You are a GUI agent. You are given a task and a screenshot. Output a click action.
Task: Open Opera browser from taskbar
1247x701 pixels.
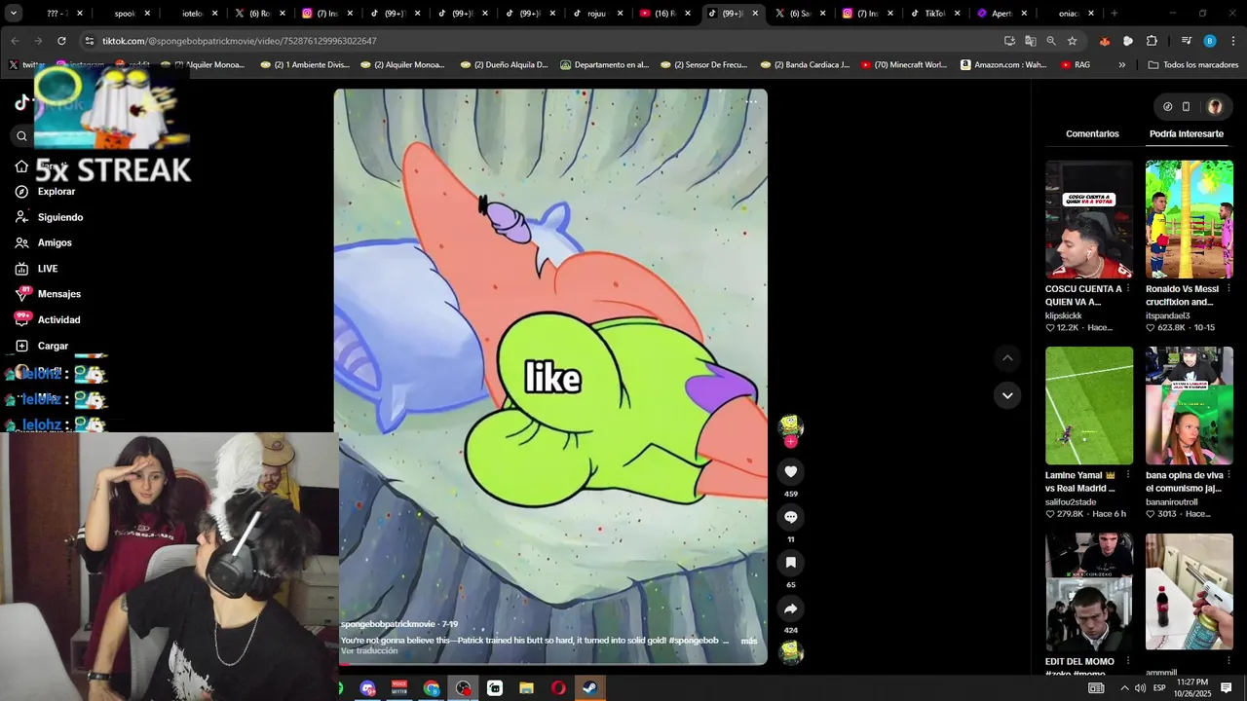point(558,688)
